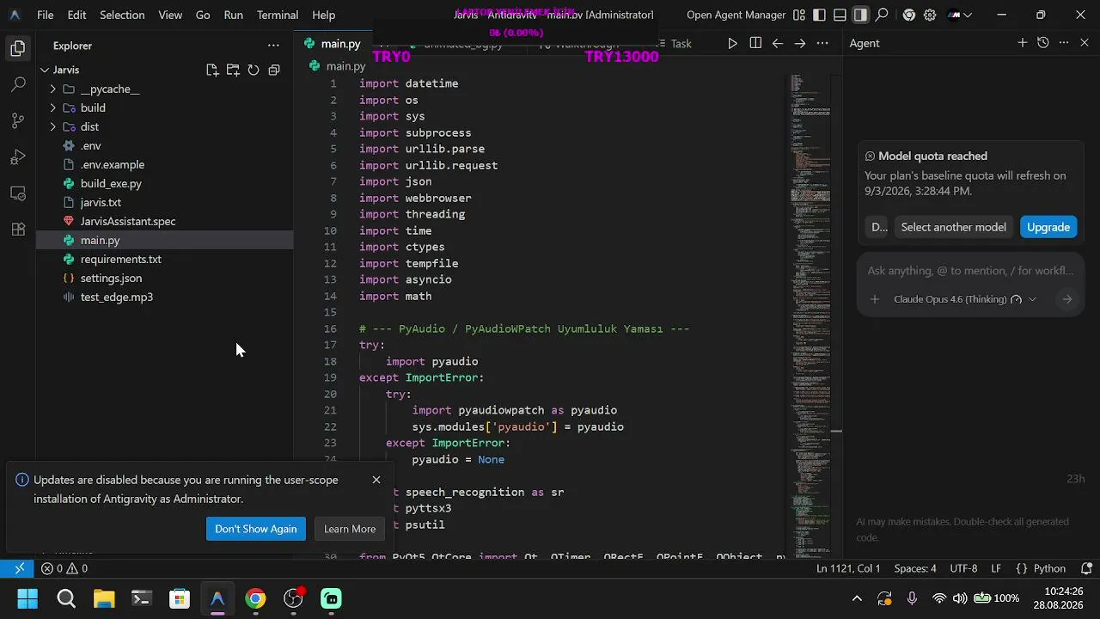The image size is (1100, 619).
Task: Split the editor to the right
Action: coord(755,43)
